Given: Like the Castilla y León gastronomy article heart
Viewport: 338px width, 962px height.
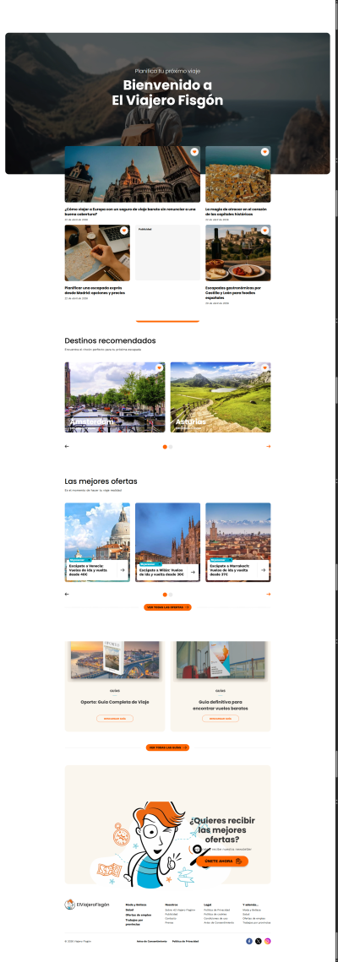Looking at the screenshot, I should click(x=265, y=231).
